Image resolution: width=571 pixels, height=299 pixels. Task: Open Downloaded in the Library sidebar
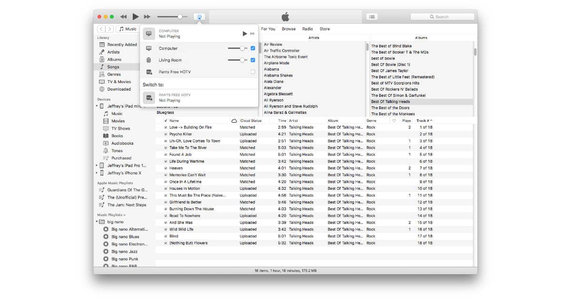click(x=118, y=89)
